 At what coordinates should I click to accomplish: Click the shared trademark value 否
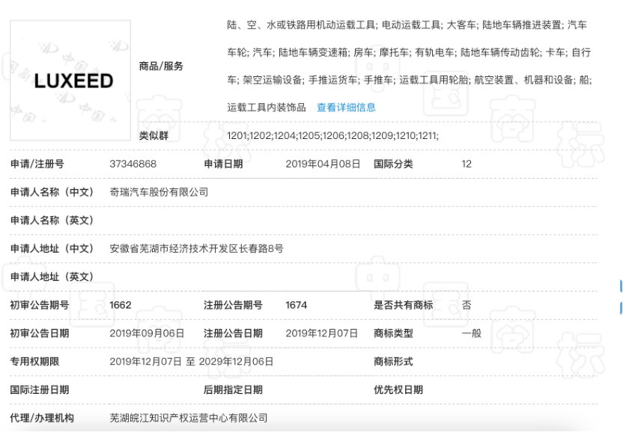467,305
